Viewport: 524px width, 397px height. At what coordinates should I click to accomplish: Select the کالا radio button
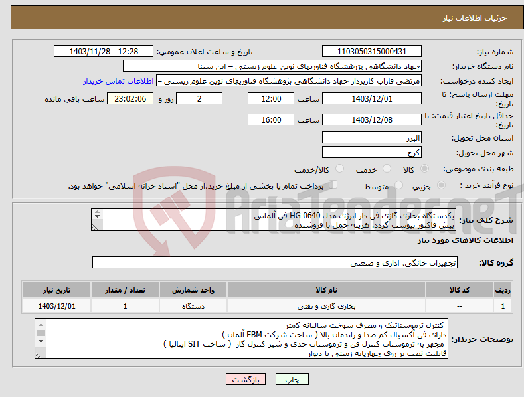pyautogui.click(x=424, y=169)
